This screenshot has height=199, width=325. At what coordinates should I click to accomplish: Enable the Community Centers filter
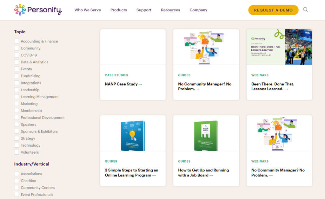(x=17, y=188)
